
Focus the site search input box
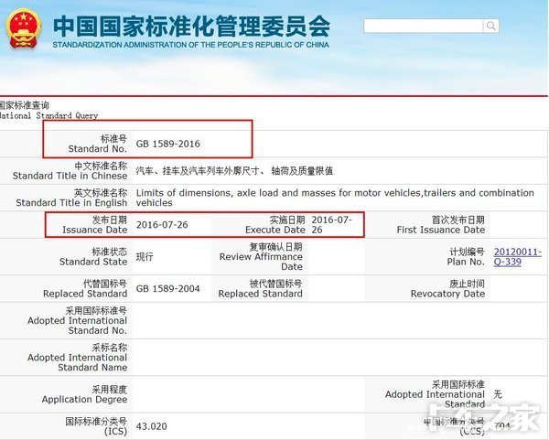coord(423,26)
